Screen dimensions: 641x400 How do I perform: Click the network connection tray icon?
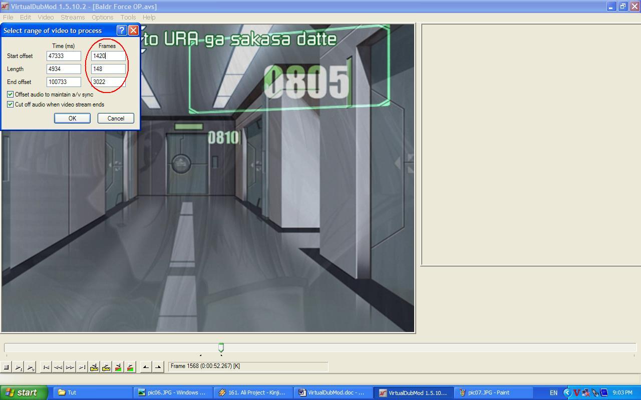coord(585,392)
